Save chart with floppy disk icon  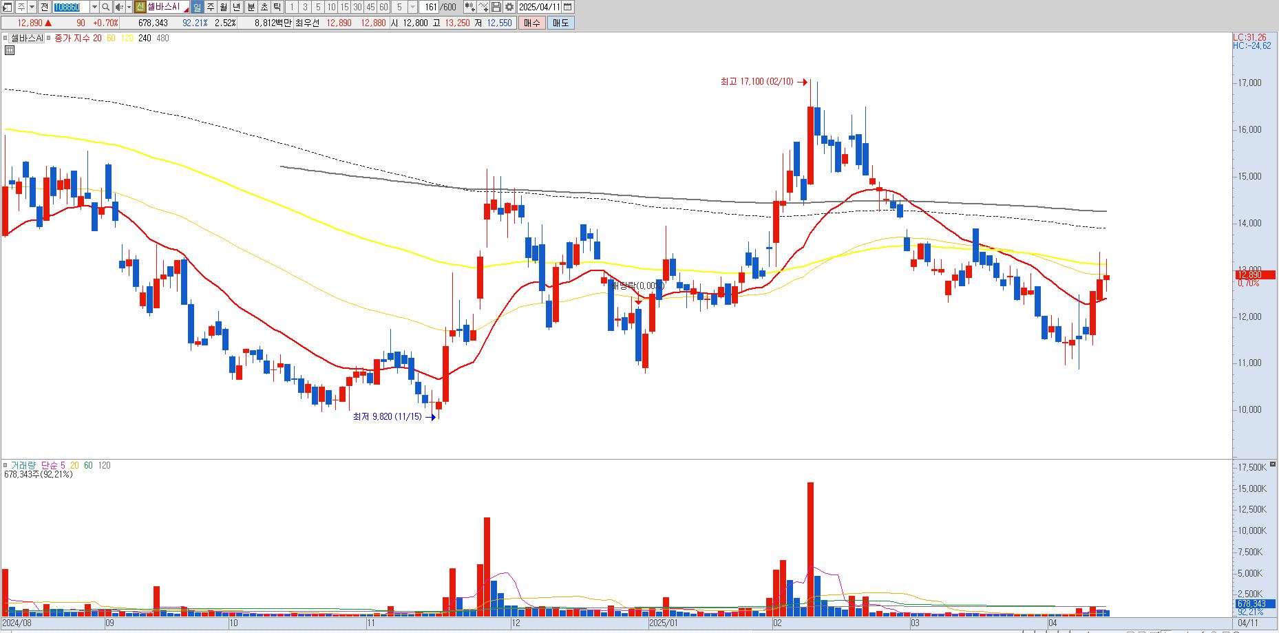pyautogui.click(x=496, y=7)
